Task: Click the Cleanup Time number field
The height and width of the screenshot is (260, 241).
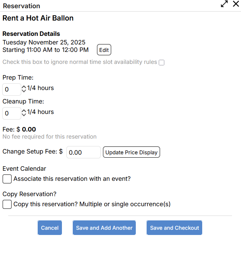Action: pos(12,113)
